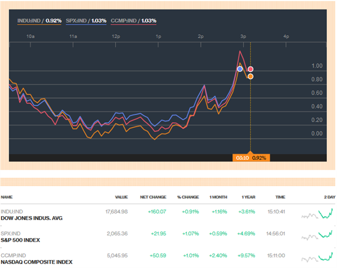Open the S&P 500 INDEX link
Viewport: 337px width, 268px height.
(20, 240)
